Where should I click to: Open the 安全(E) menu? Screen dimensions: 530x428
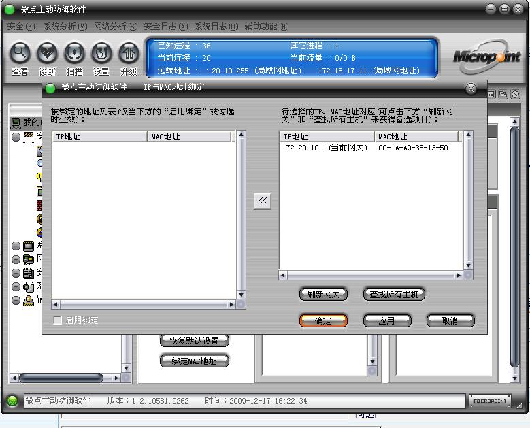point(21,27)
